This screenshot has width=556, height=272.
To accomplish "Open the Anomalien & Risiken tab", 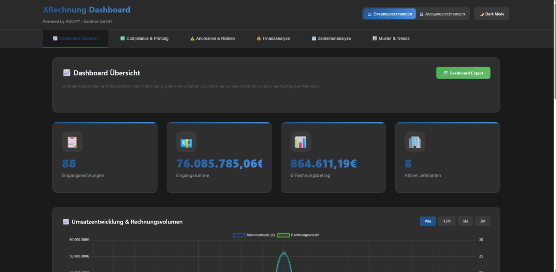I will click(x=212, y=38).
